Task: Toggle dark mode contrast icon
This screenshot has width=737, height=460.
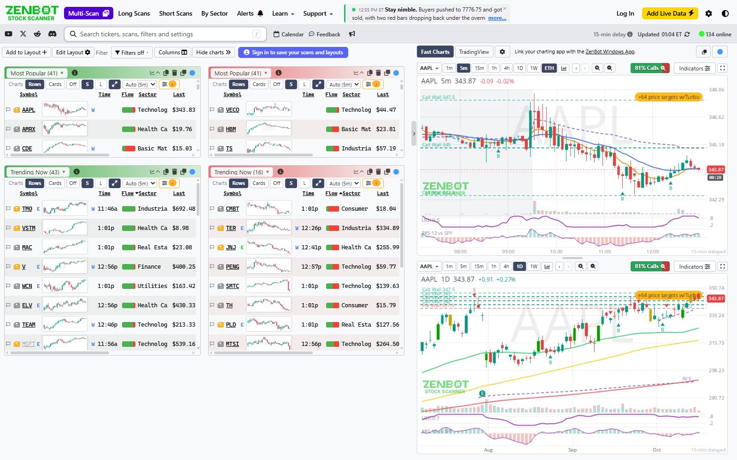Action: point(725,13)
